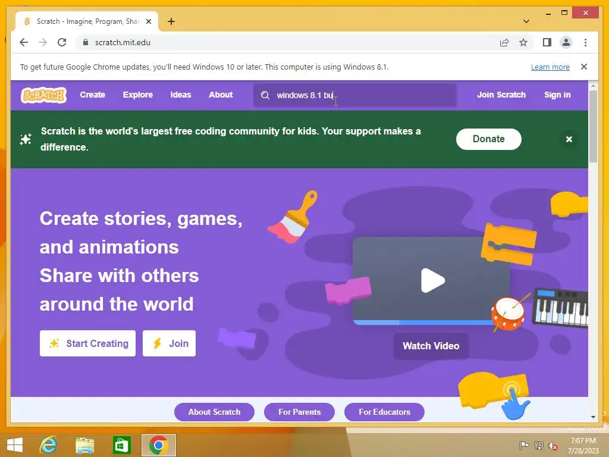Open File Explorer from taskbar
609x457 pixels.
[84, 445]
